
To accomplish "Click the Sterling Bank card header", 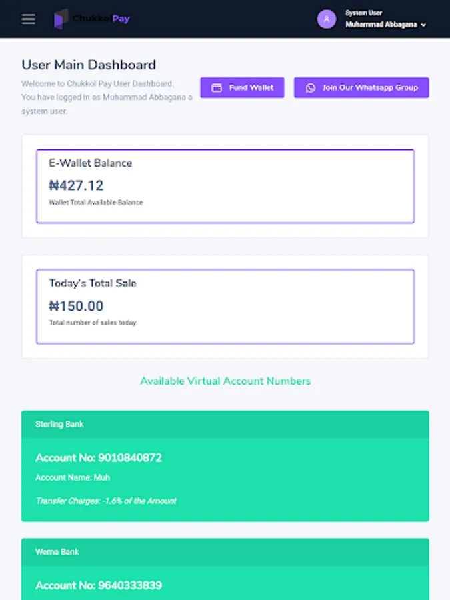I will click(225, 424).
